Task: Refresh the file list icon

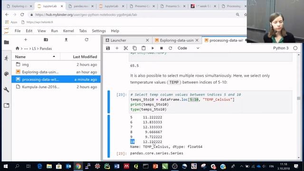Action: (86, 39)
